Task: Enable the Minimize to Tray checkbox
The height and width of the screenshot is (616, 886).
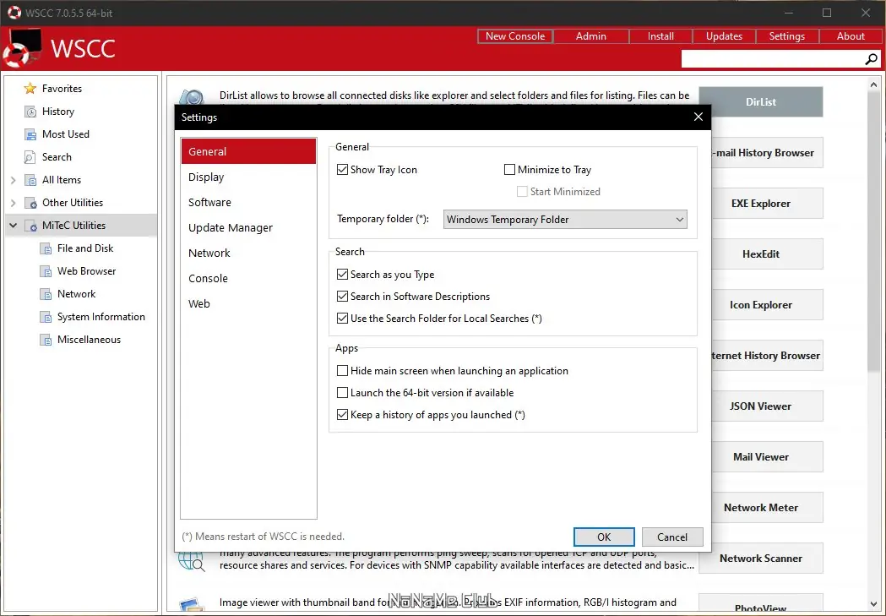Action: pyautogui.click(x=509, y=170)
